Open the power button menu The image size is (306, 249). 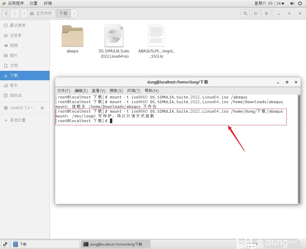[300, 3]
